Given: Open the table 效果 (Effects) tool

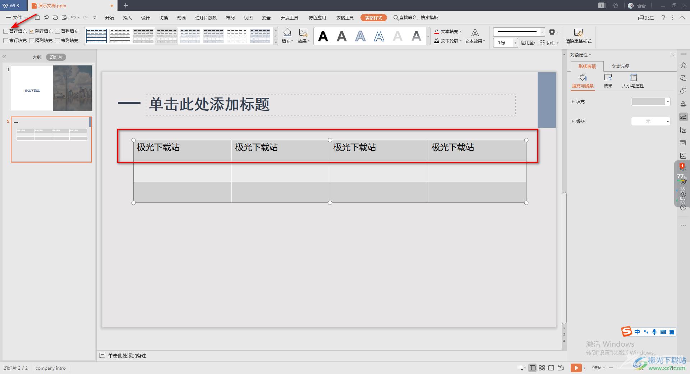Looking at the screenshot, I should click(x=303, y=36).
